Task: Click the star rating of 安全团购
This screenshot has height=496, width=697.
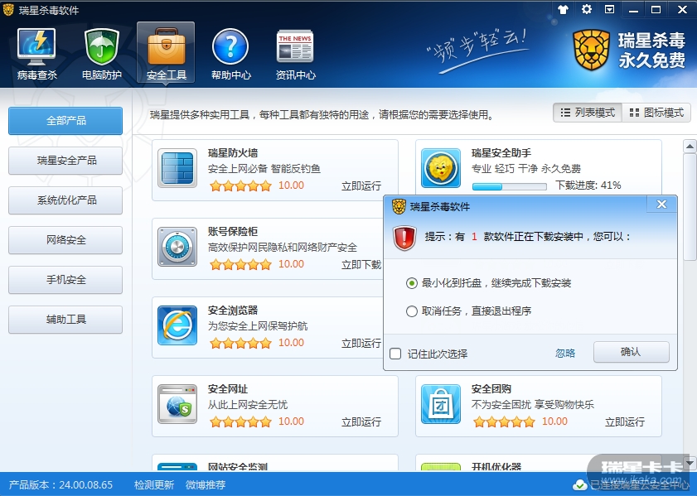Action: (x=504, y=421)
